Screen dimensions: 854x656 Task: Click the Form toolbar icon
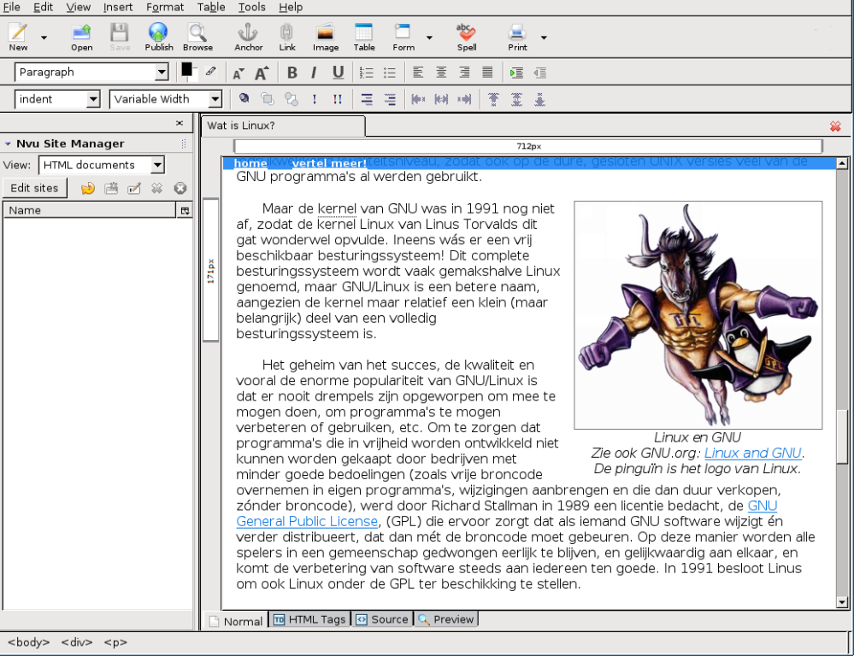(x=403, y=37)
